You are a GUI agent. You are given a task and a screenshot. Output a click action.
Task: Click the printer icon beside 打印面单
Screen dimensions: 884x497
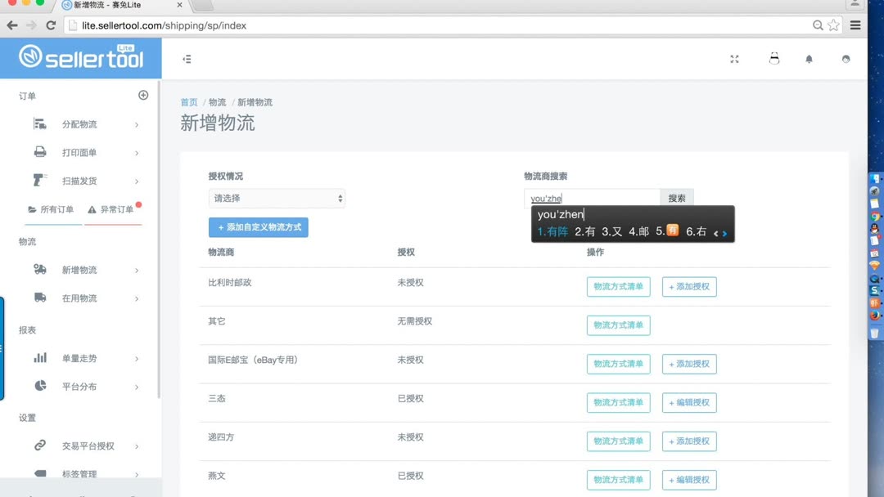[39, 152]
